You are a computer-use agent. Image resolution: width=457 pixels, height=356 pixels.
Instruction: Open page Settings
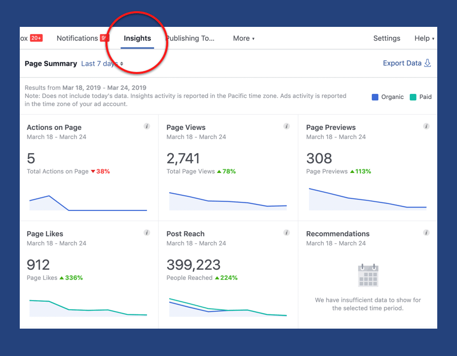point(387,39)
